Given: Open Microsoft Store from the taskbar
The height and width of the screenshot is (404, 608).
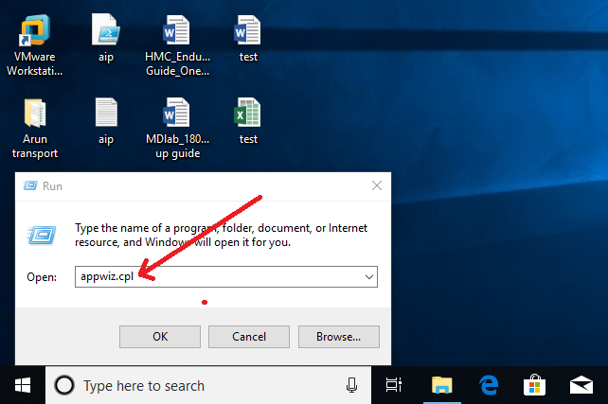Looking at the screenshot, I should pyautogui.click(x=534, y=385).
